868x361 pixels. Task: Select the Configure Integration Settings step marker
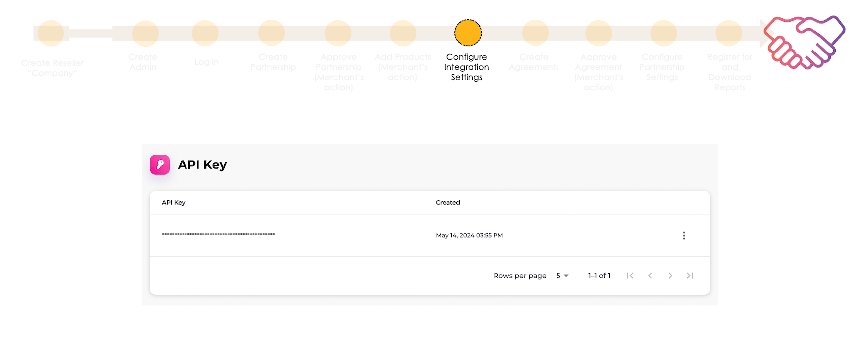pyautogui.click(x=468, y=33)
